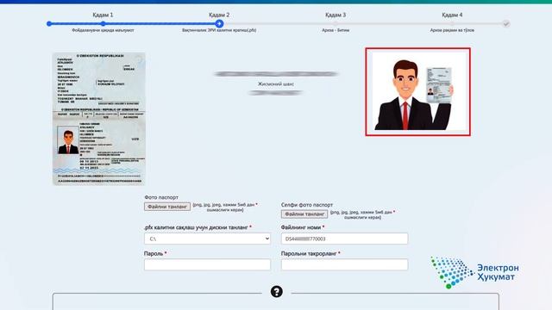Select the Қадам 2 step label

pos(219,15)
